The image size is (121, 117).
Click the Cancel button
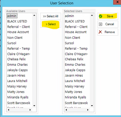point(108,24)
